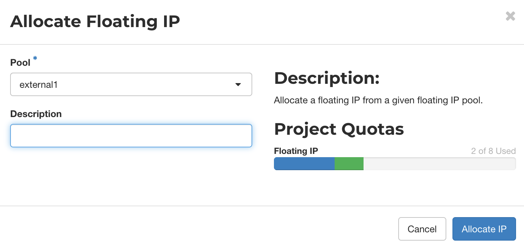
Task: Close the Allocate Floating IP dialog
Action: [510, 16]
